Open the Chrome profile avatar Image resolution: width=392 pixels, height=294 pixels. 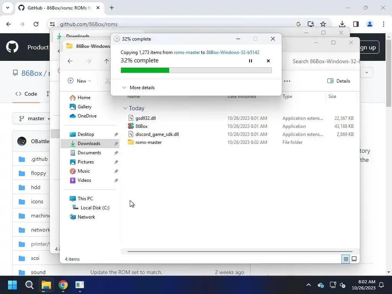369,24
